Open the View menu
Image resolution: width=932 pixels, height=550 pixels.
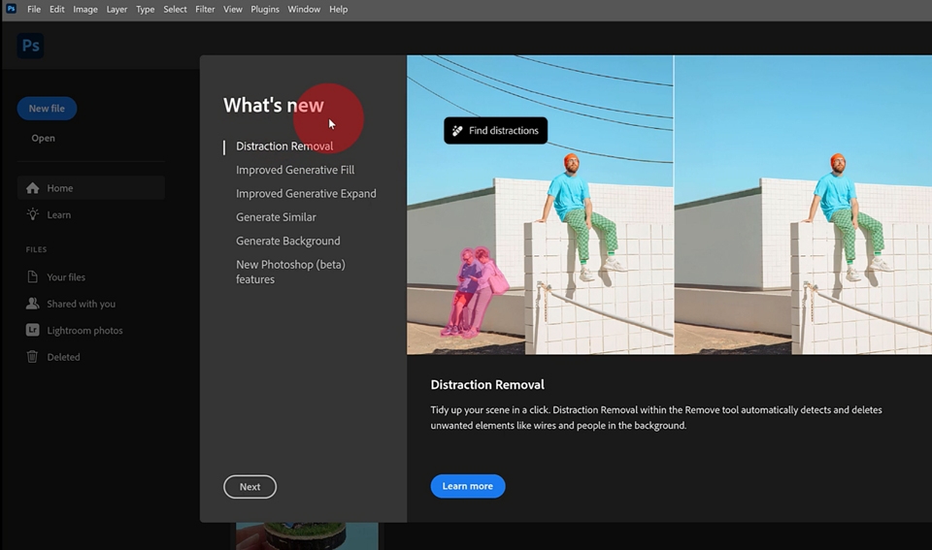coord(232,10)
